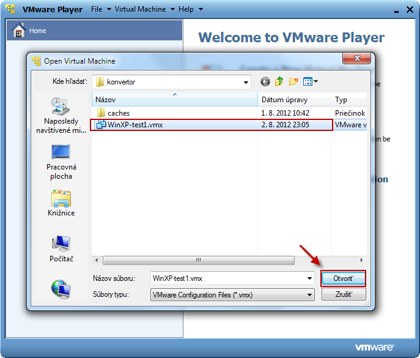Image resolution: width=420 pixels, height=358 pixels.
Task: Select the caches folder name
Action: [119, 113]
